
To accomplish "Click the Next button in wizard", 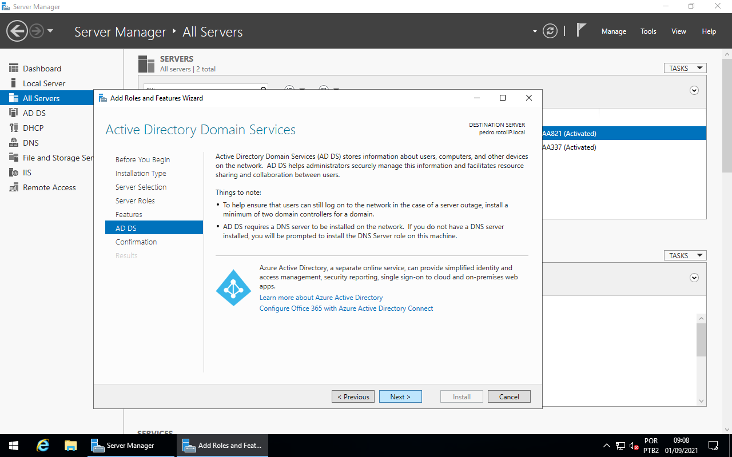I will 400,396.
